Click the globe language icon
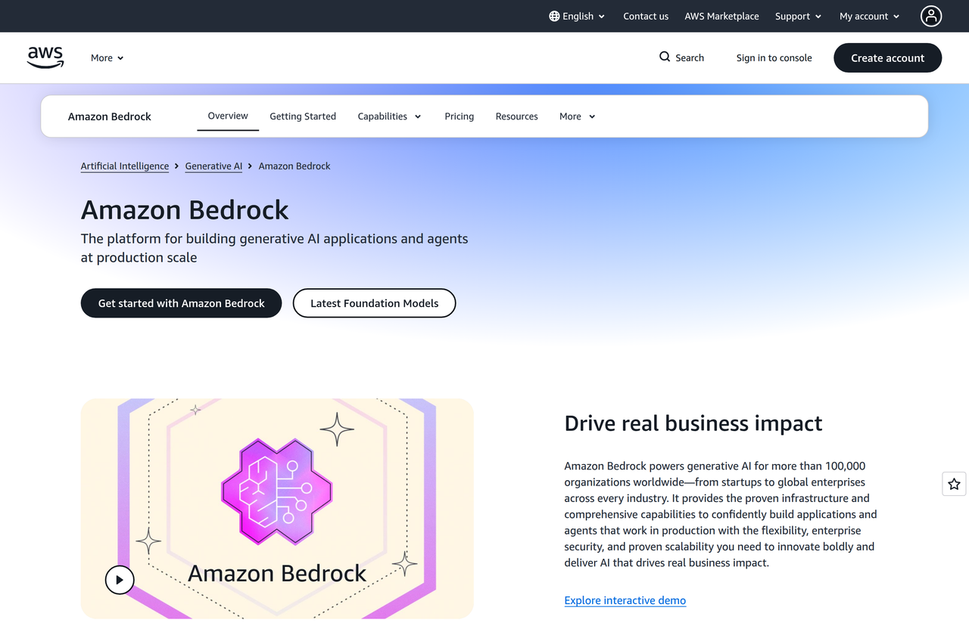 point(554,16)
